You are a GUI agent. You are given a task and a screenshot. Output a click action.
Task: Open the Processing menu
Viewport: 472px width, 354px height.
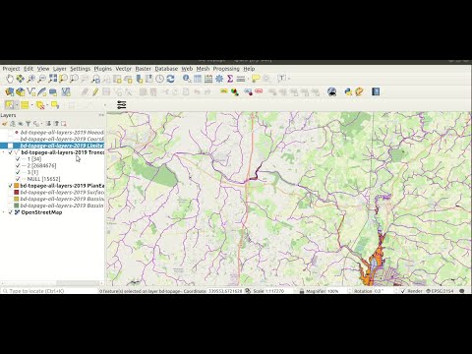(226, 69)
